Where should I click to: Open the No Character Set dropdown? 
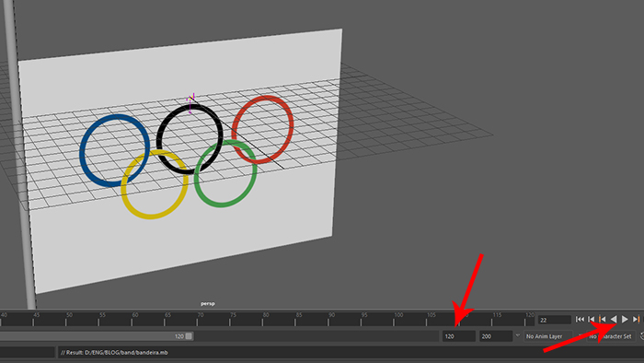point(611,336)
